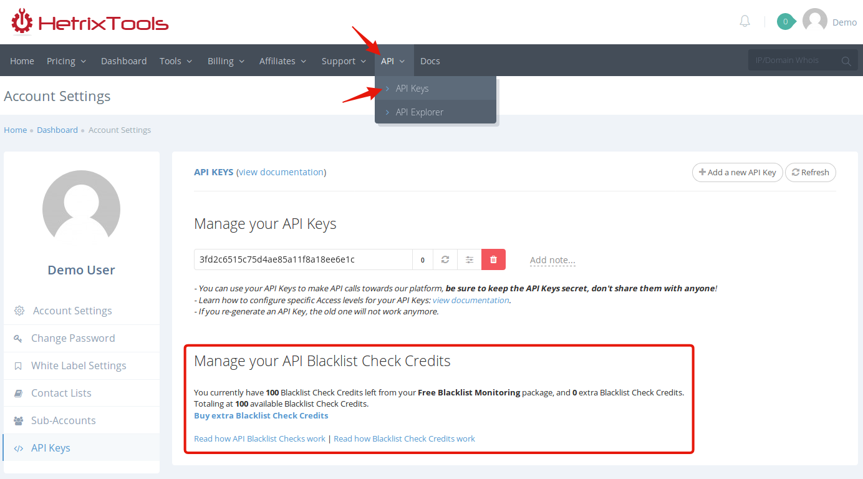The height and width of the screenshot is (479, 863).
Task: Open the notifications bell
Action: point(745,22)
